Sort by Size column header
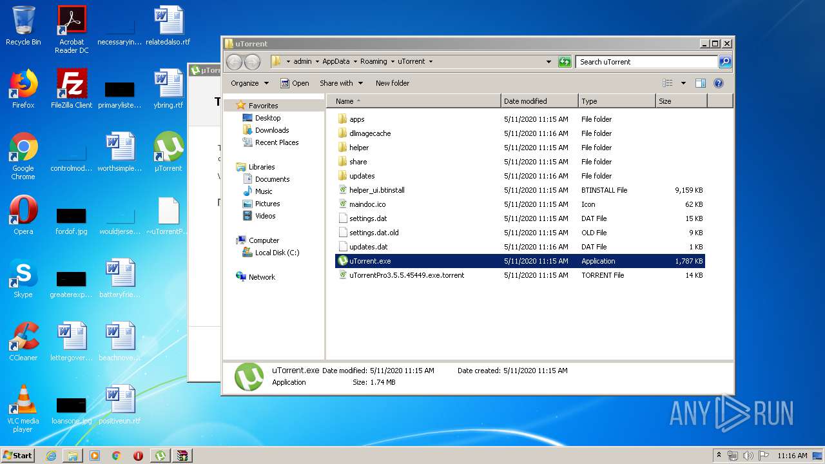 [x=681, y=101]
